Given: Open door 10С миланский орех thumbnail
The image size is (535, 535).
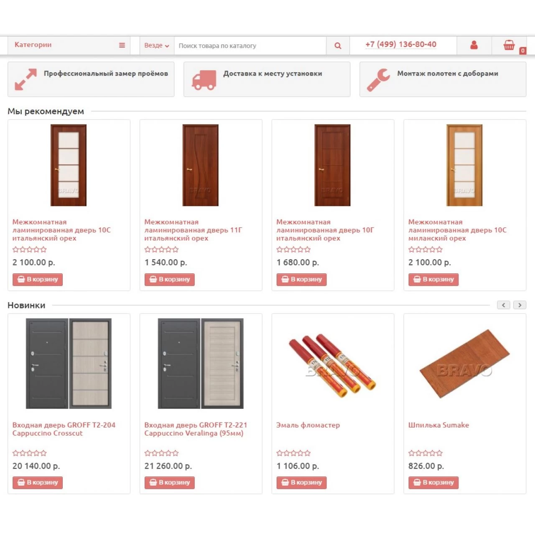Looking at the screenshot, I should pos(464,165).
